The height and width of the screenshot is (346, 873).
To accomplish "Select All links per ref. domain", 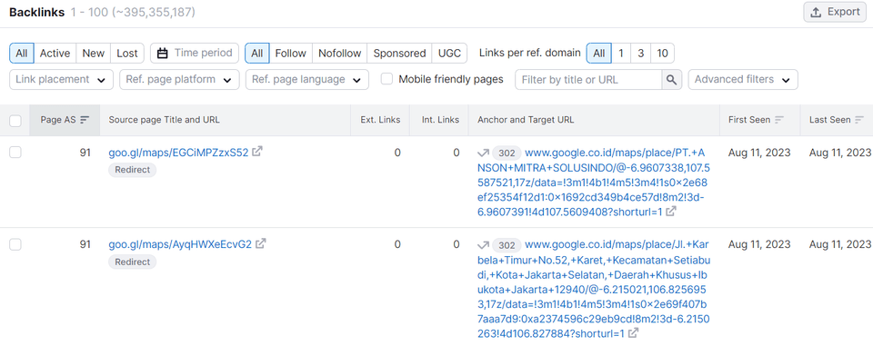I will pos(599,54).
